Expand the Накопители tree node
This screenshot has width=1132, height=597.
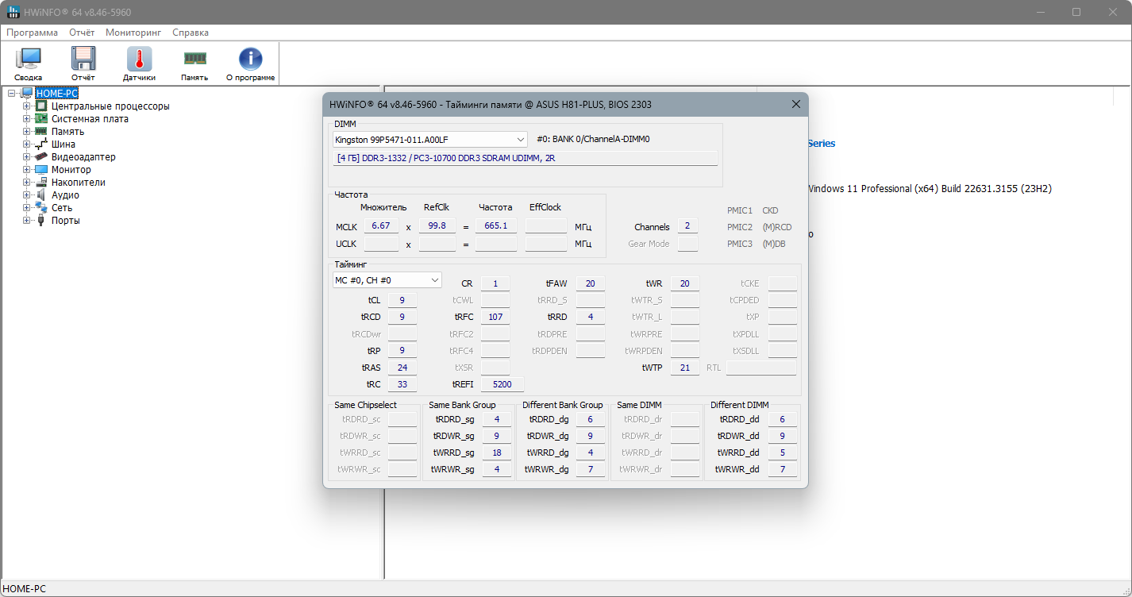pyautogui.click(x=26, y=183)
